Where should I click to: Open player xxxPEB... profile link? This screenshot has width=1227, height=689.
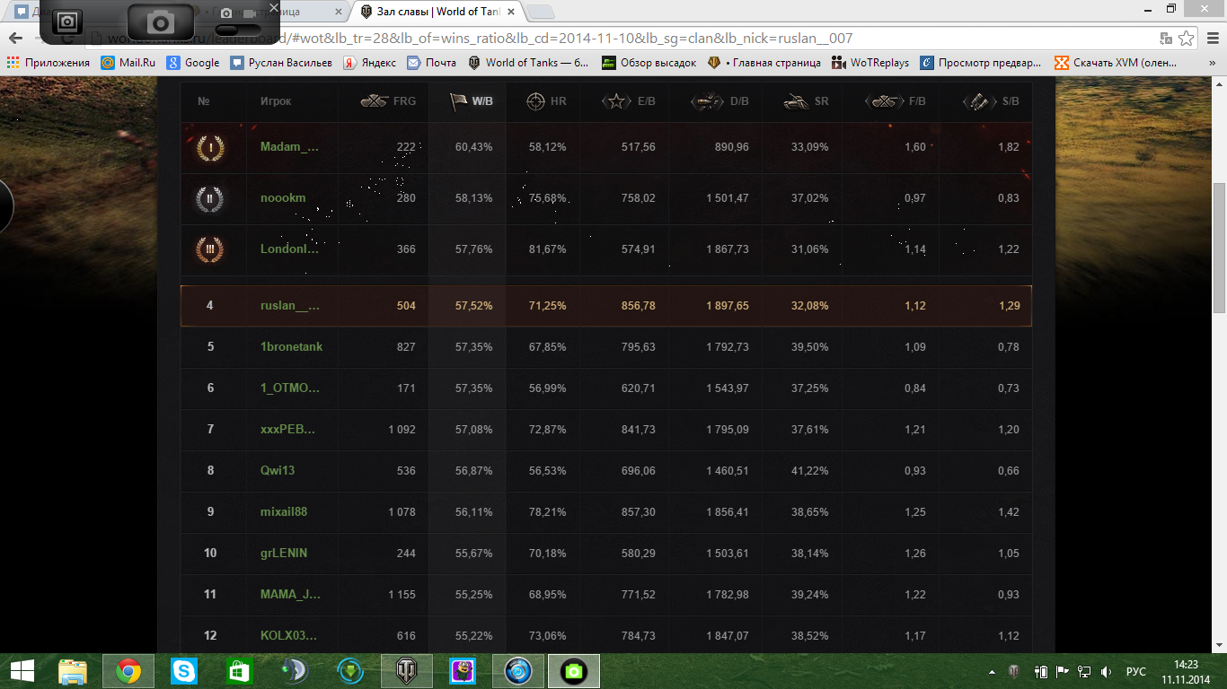tap(287, 430)
